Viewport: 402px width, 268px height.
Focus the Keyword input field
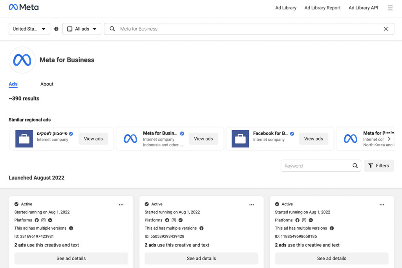coord(316,166)
